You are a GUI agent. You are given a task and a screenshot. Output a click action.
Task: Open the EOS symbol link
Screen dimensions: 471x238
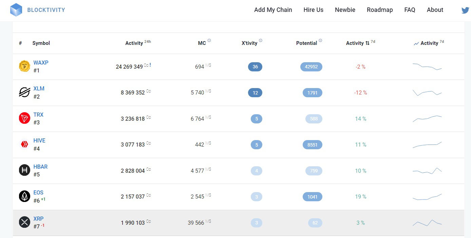pyautogui.click(x=38, y=192)
